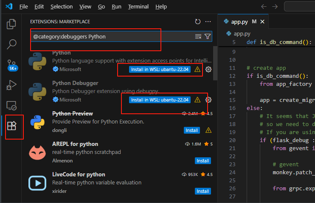Install the LiveCode for python extension
The image size is (315, 203).
coord(202,191)
